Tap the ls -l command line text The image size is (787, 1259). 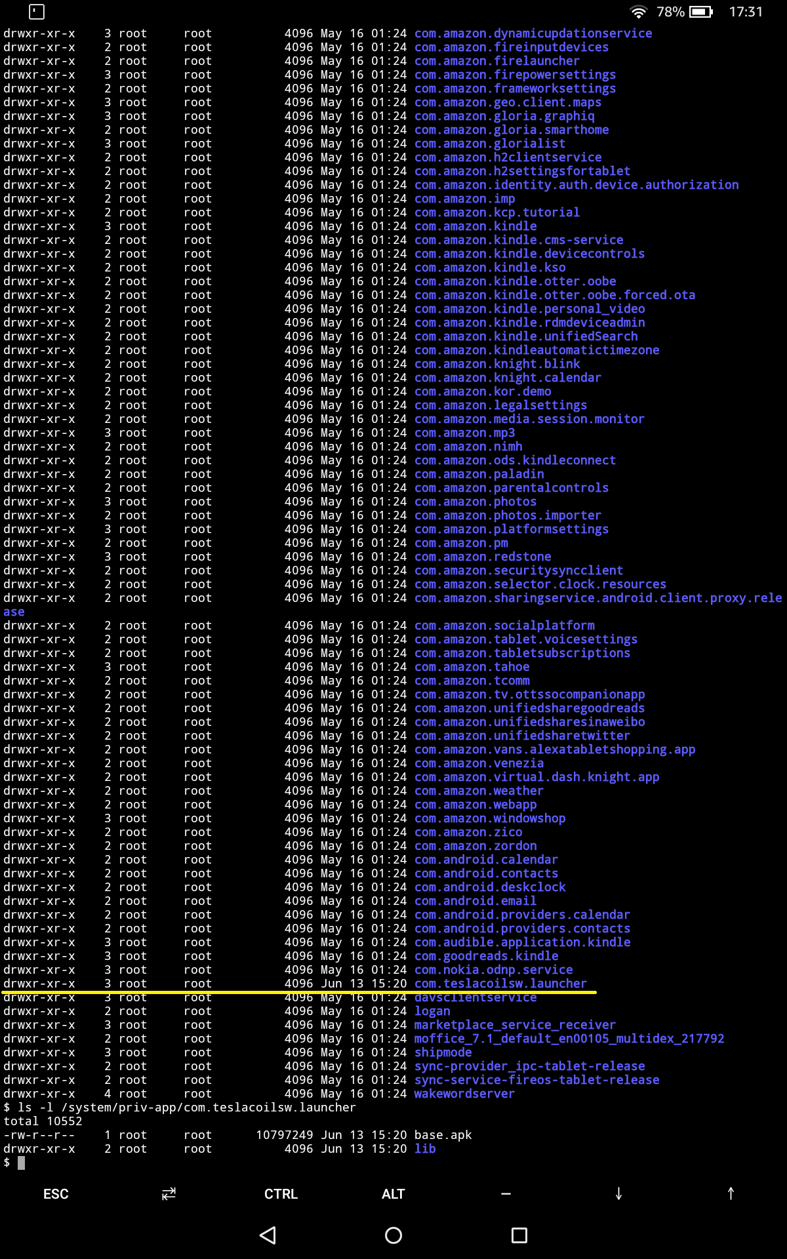(x=187, y=1108)
